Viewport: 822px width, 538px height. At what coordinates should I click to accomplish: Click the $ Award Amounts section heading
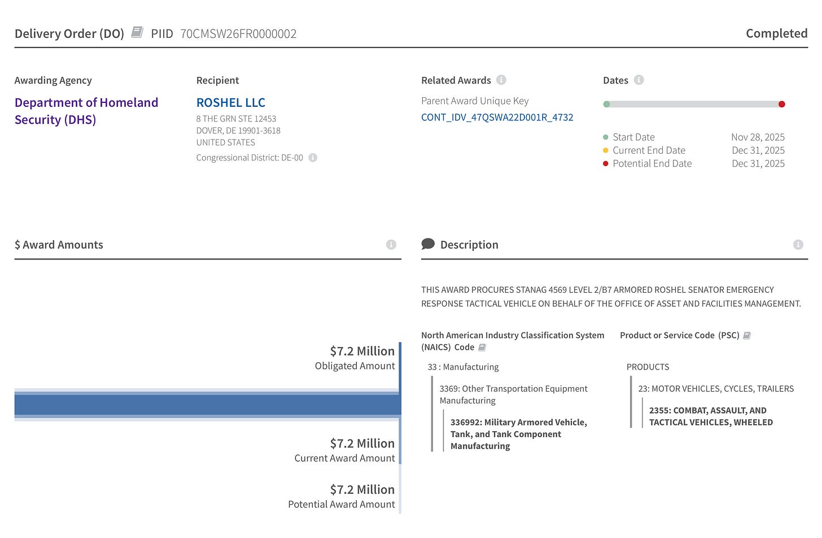point(59,245)
